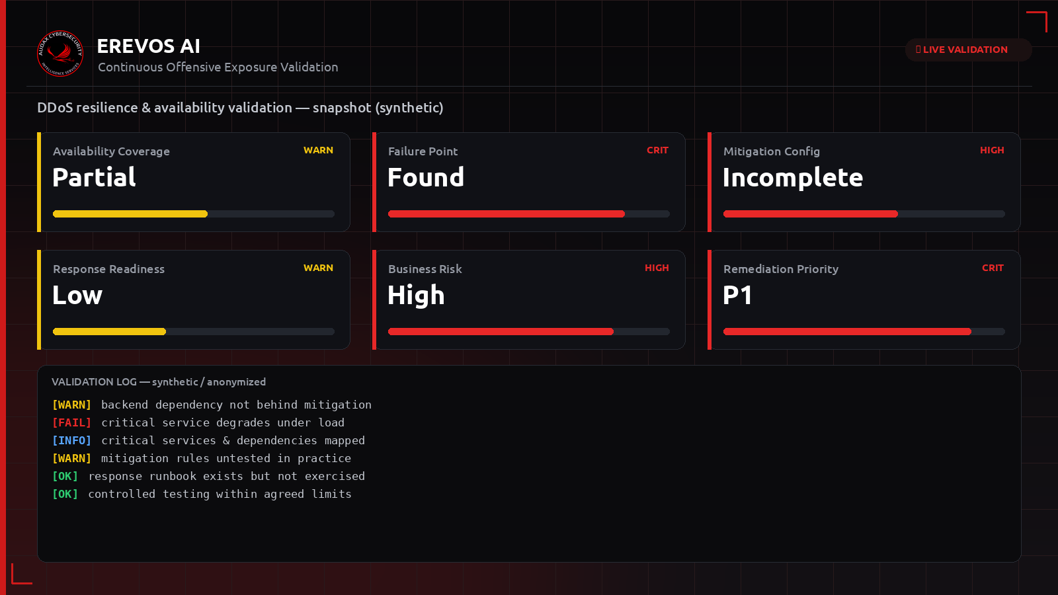Viewport: 1058px width, 595px height.
Task: Click the WARN tag on Availability Coverage
Action: pos(318,151)
